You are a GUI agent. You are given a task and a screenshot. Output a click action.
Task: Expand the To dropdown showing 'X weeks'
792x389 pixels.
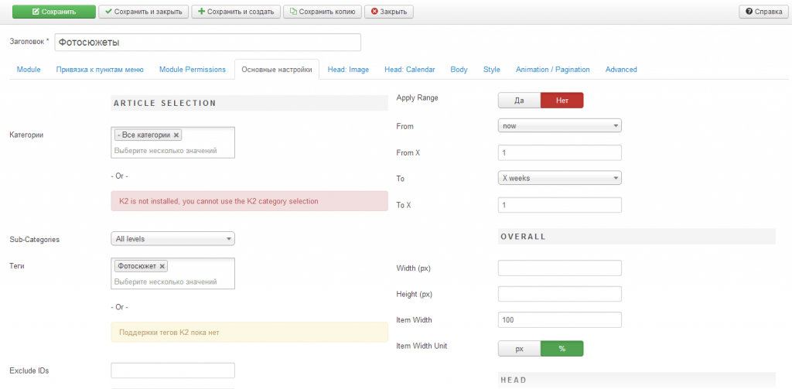[559, 178]
